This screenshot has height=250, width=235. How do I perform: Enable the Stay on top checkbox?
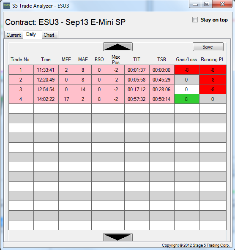tap(195, 20)
